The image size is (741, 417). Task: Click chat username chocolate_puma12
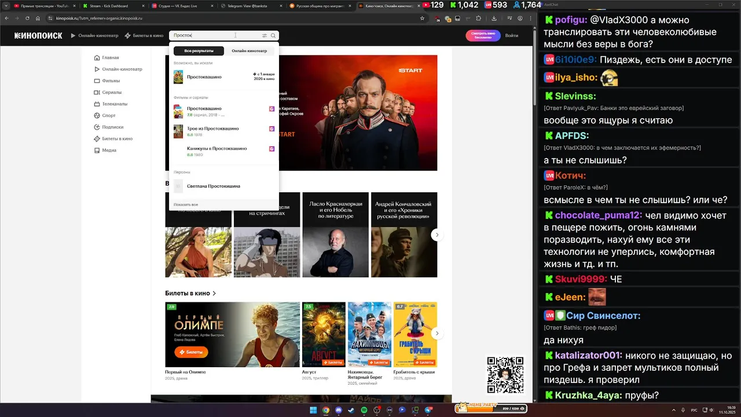[x=598, y=216]
